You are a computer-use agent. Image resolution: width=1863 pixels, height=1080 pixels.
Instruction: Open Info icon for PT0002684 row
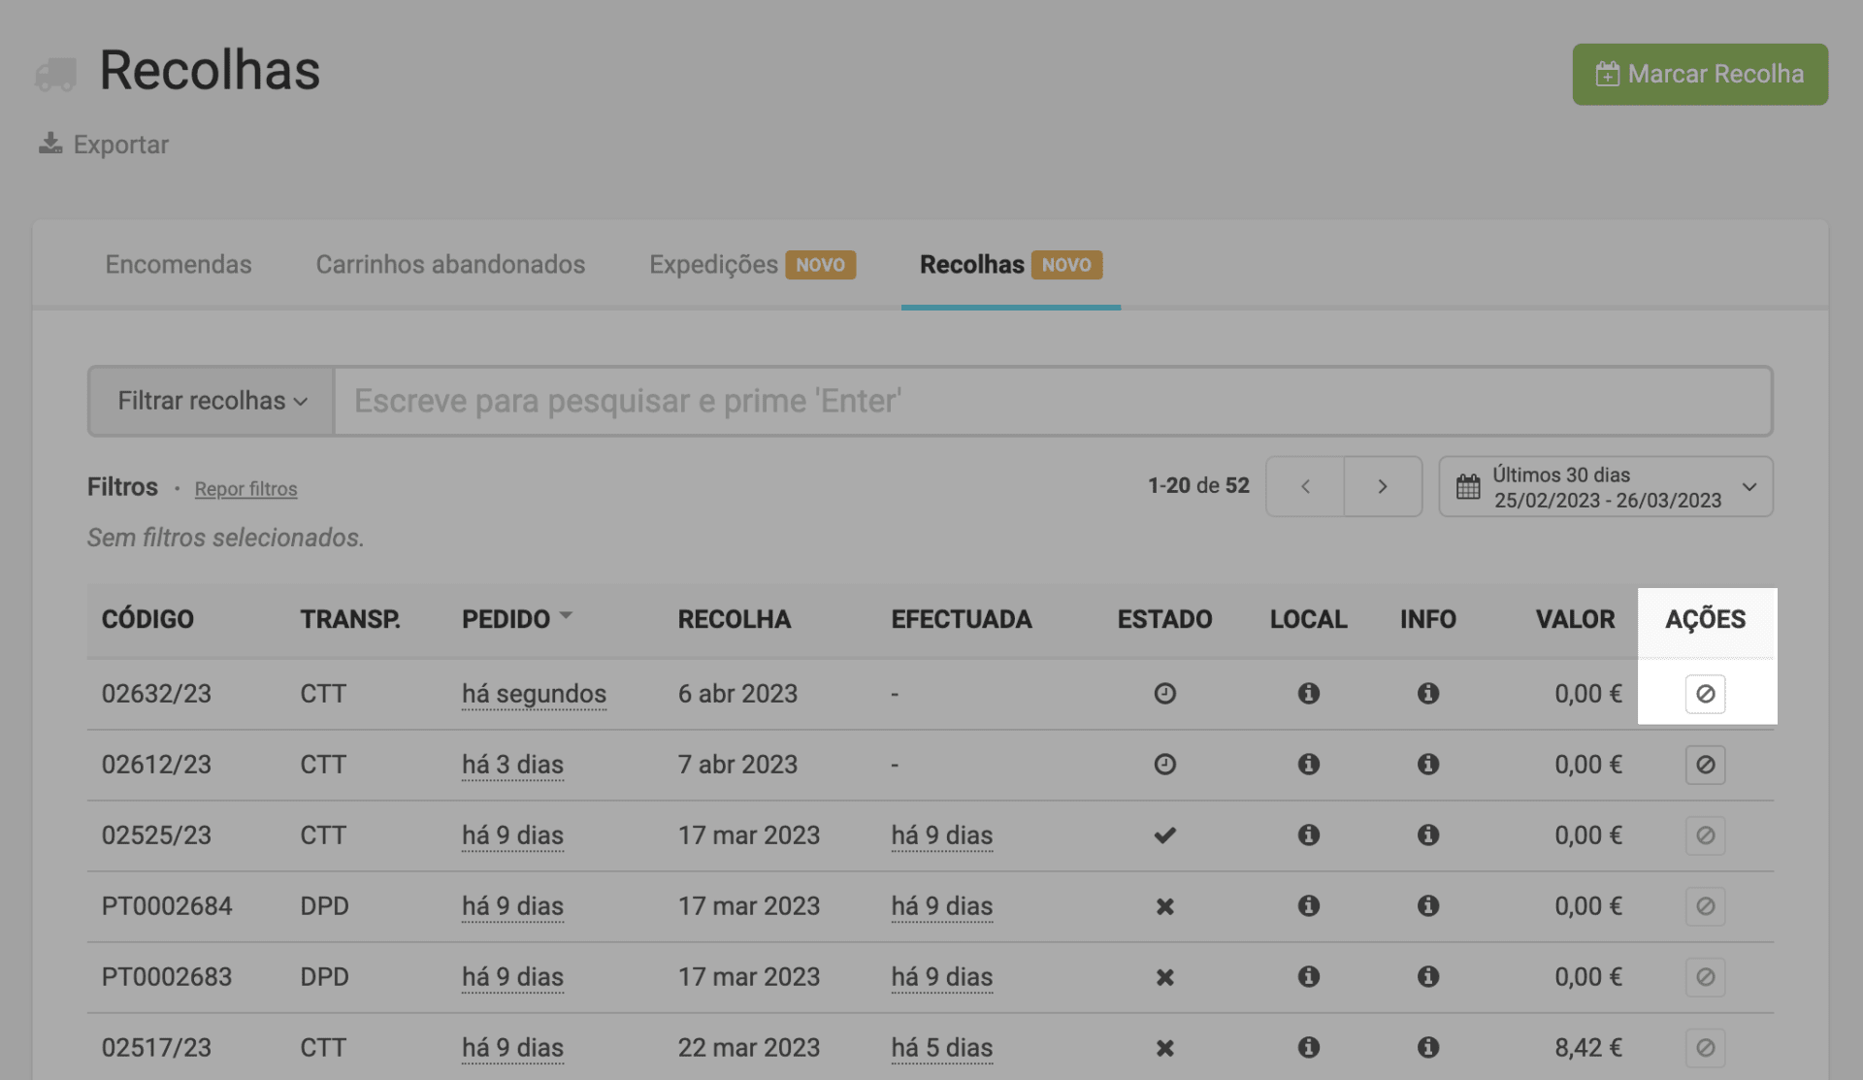coord(1427,906)
